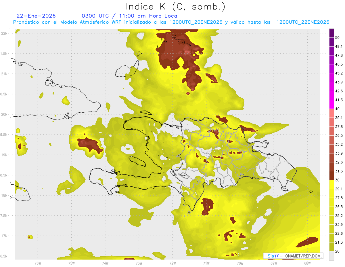Pick the magenta swatch between 41.3 and 42.6

pyautogui.click(x=331, y=95)
